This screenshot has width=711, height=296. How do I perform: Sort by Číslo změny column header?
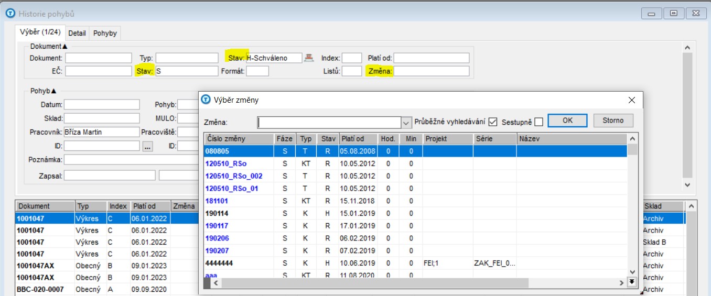239,139
